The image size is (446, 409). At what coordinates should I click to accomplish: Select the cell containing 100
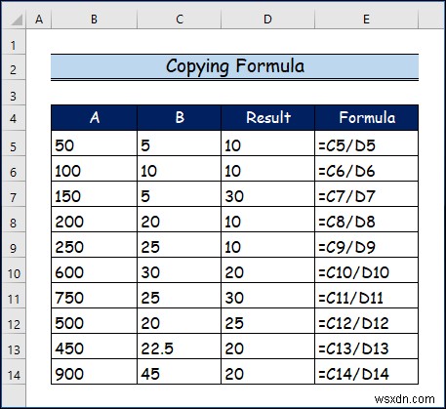(95, 169)
